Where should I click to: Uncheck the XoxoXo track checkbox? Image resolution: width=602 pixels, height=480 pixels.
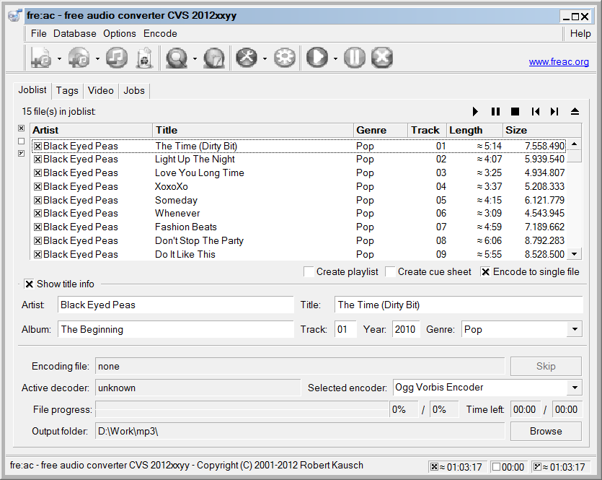[37, 187]
